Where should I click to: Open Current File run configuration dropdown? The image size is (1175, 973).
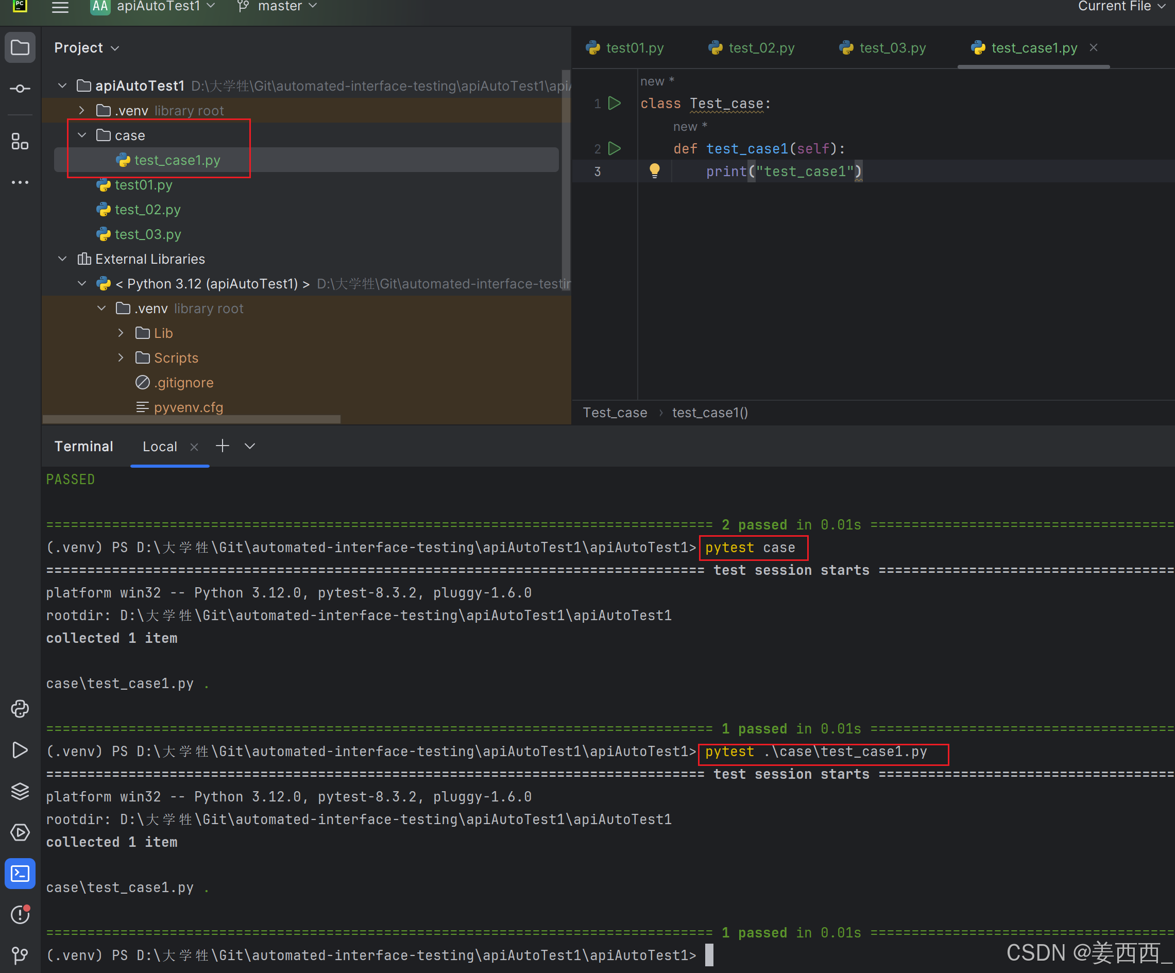pyautogui.click(x=1121, y=7)
